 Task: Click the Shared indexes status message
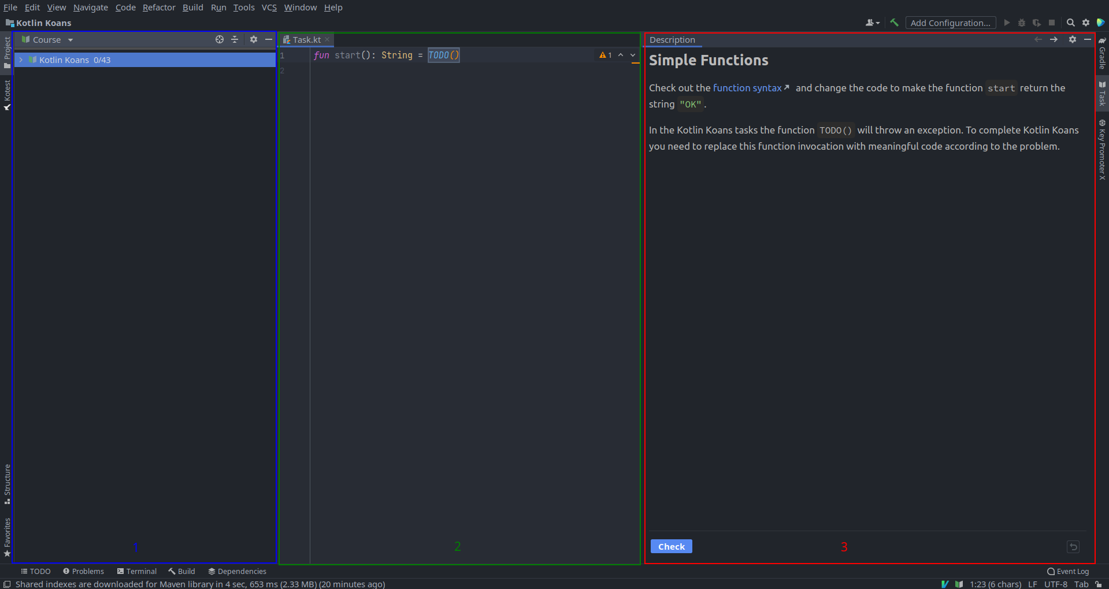pyautogui.click(x=200, y=584)
